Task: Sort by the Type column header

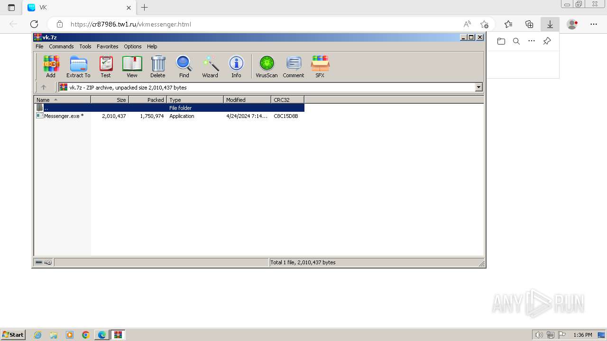Action: (x=195, y=99)
